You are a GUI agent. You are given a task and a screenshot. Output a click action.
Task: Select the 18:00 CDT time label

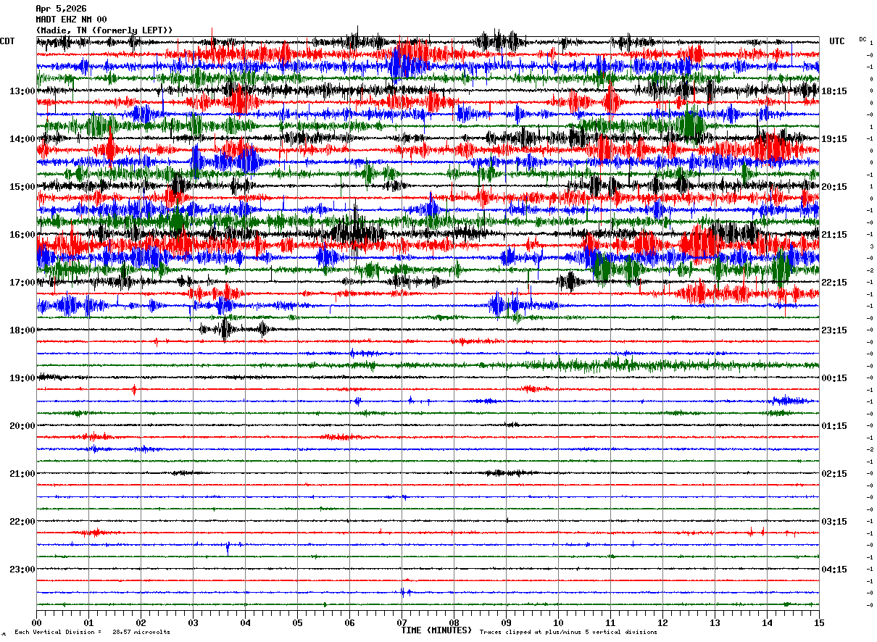coord(22,330)
